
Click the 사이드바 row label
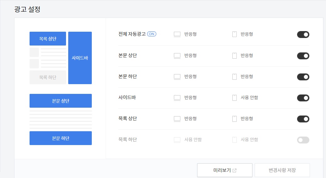pyautogui.click(x=127, y=97)
